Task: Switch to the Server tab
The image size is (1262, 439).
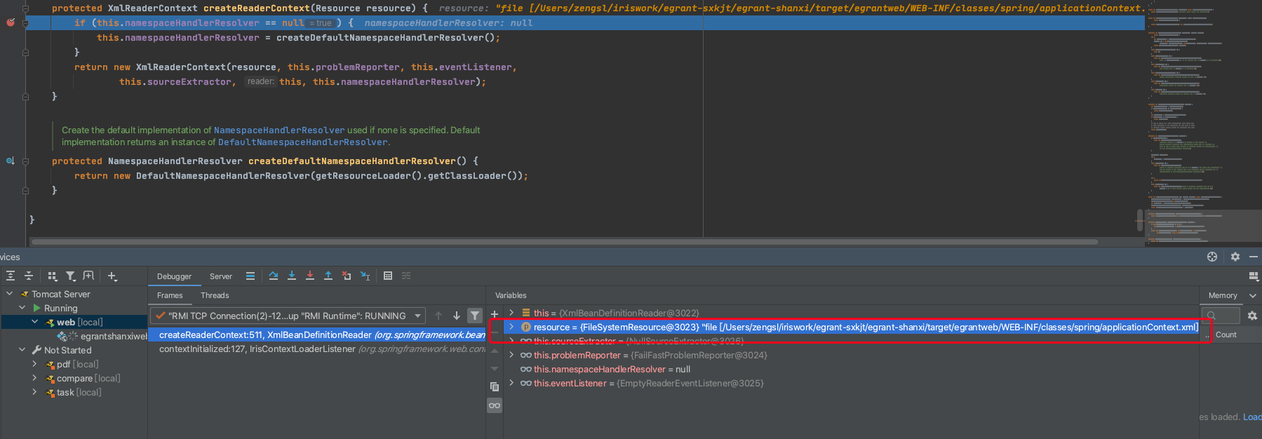Action: [x=220, y=276]
